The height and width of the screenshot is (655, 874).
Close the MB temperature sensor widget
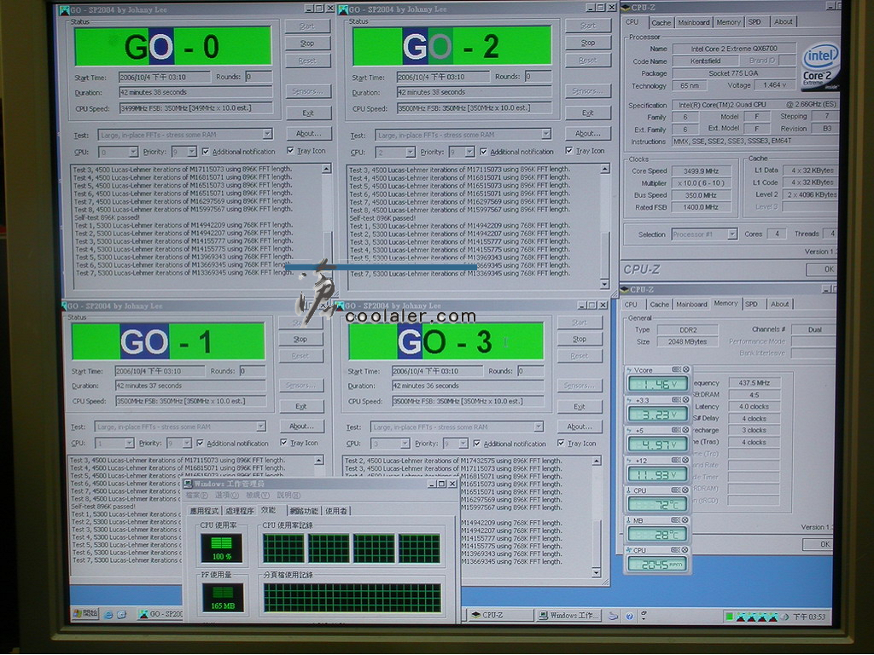(x=685, y=520)
